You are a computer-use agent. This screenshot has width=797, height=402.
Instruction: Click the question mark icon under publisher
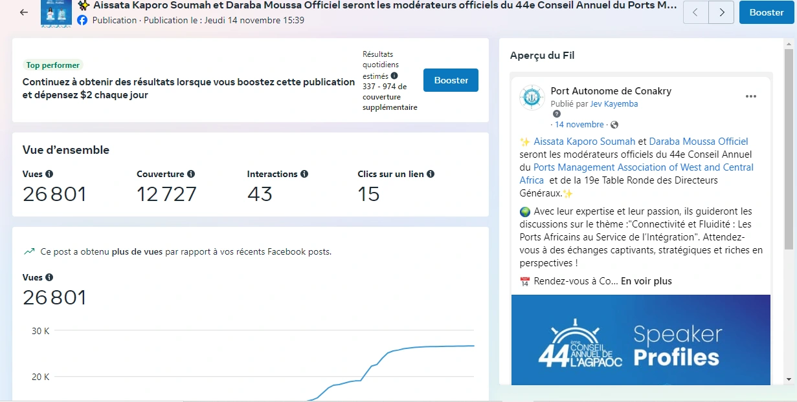click(x=557, y=114)
